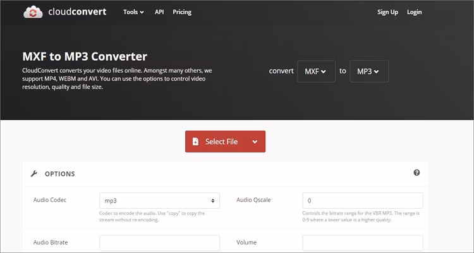Focus the Audio Bitrate input field
474x253 pixels.
click(x=159, y=243)
